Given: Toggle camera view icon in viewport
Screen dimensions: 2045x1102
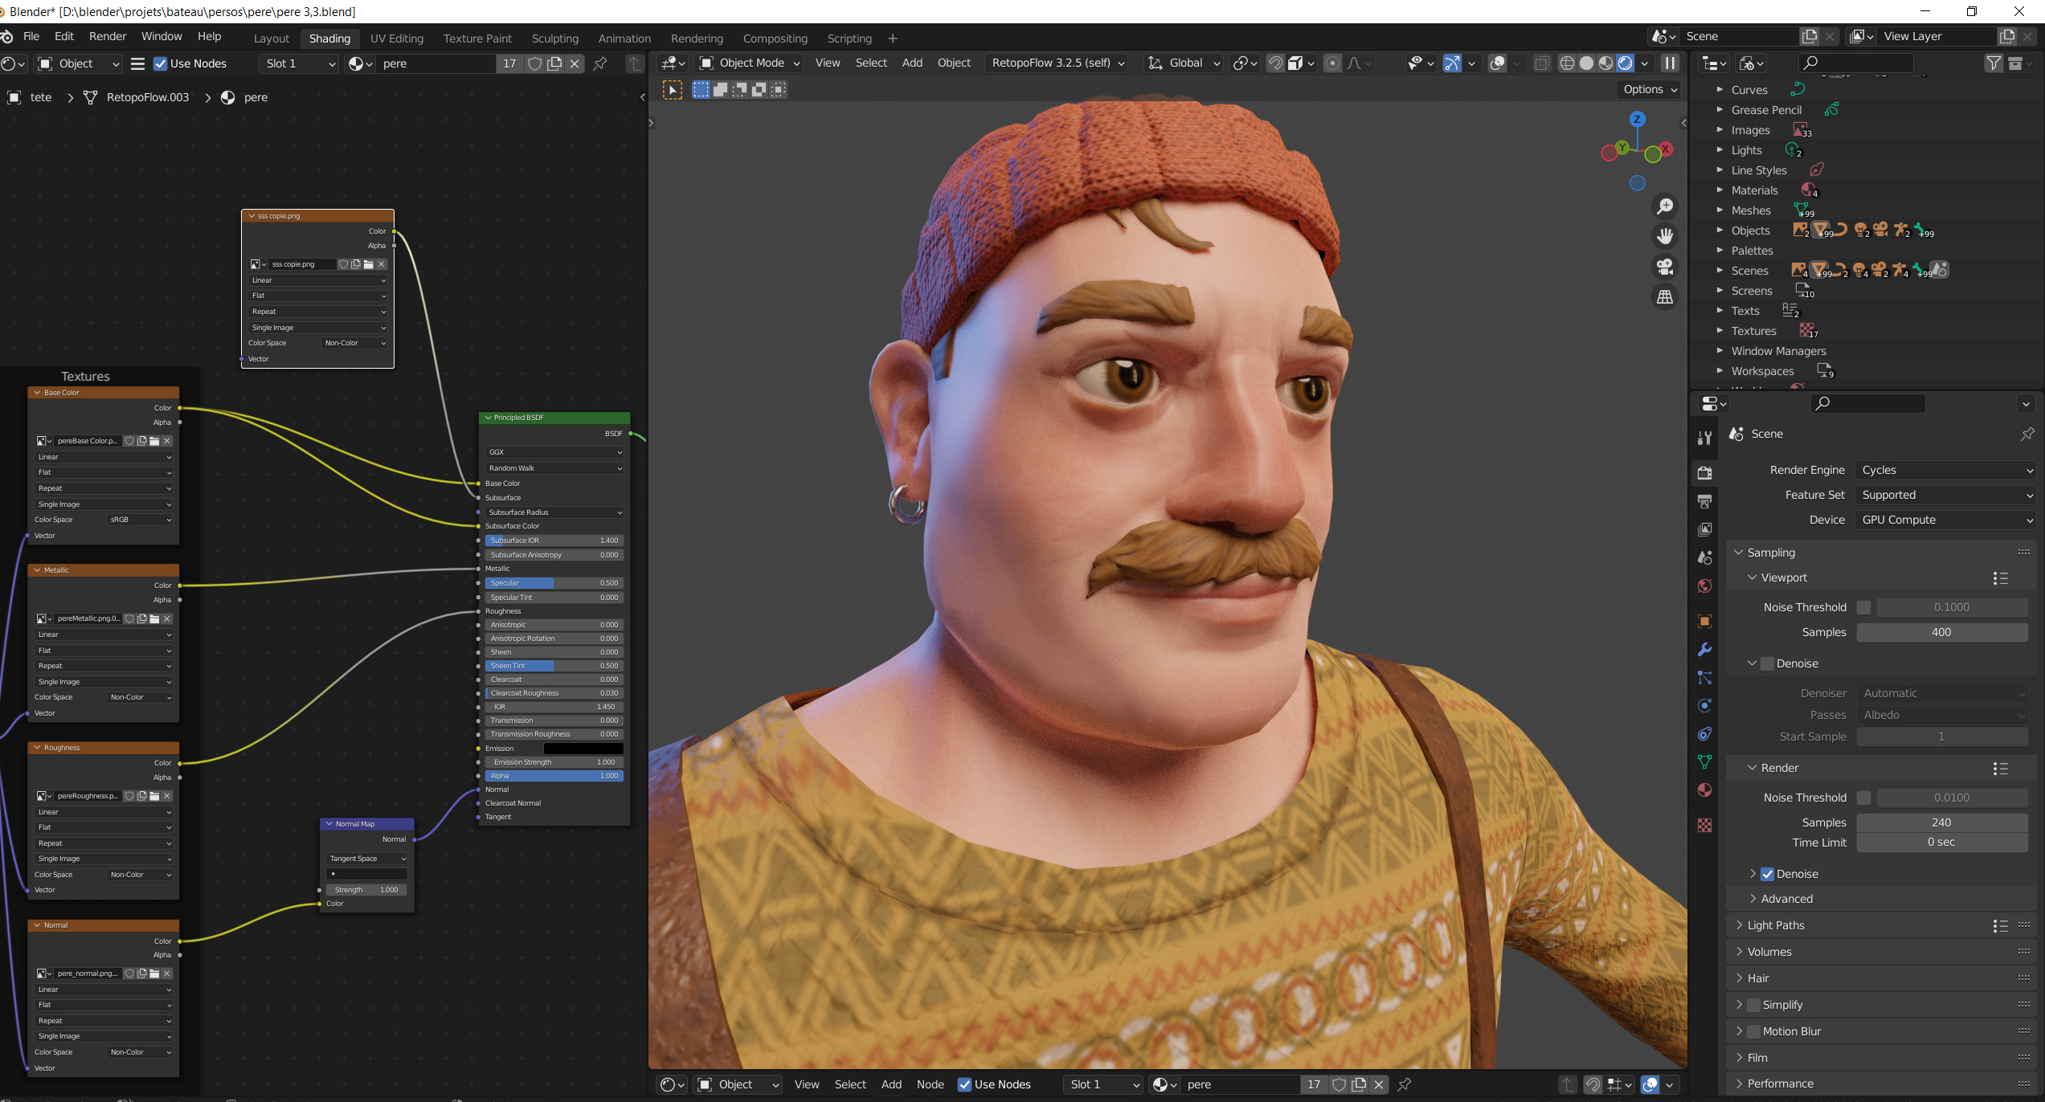Looking at the screenshot, I should 1665,267.
